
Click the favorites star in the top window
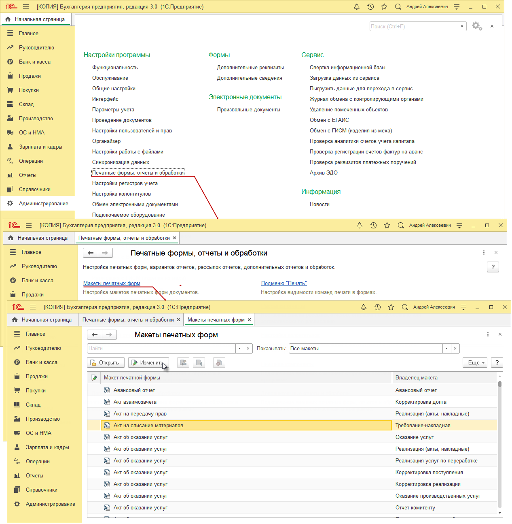[384, 6]
